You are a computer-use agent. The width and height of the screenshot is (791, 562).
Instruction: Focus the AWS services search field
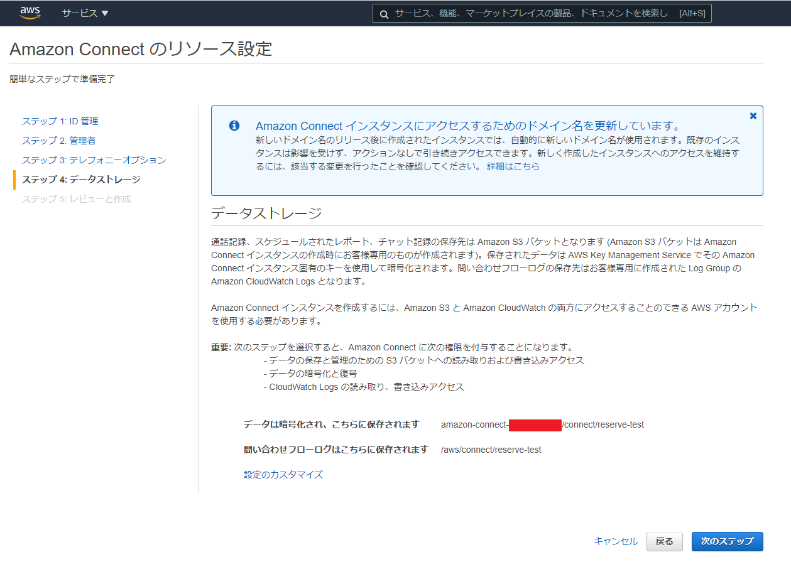pyautogui.click(x=542, y=13)
